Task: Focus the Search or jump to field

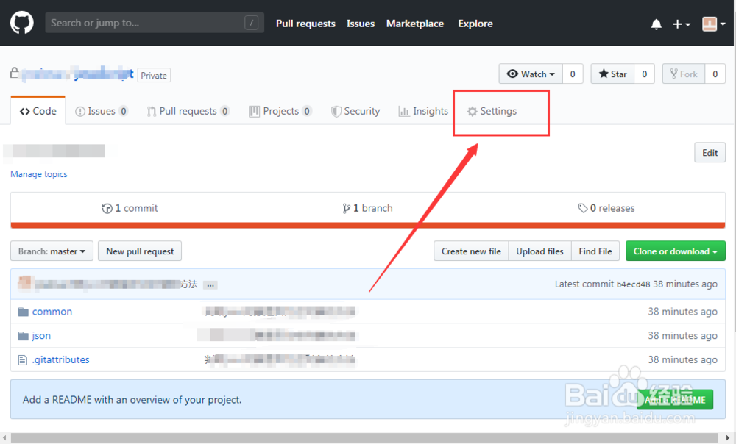Action: point(155,23)
